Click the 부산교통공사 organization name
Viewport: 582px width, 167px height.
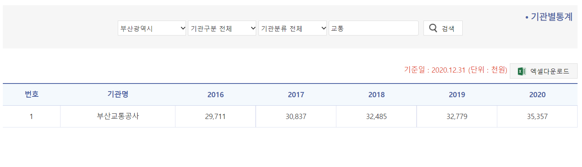118,116
